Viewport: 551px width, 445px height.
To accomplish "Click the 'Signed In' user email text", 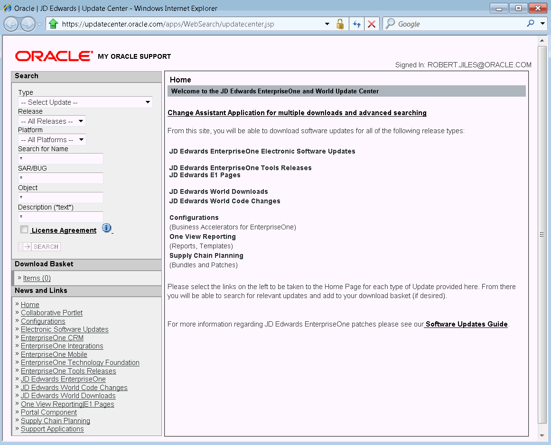I will (x=479, y=65).
